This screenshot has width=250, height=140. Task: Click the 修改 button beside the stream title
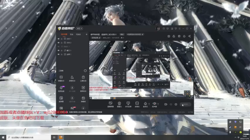pyautogui.click(x=122, y=34)
